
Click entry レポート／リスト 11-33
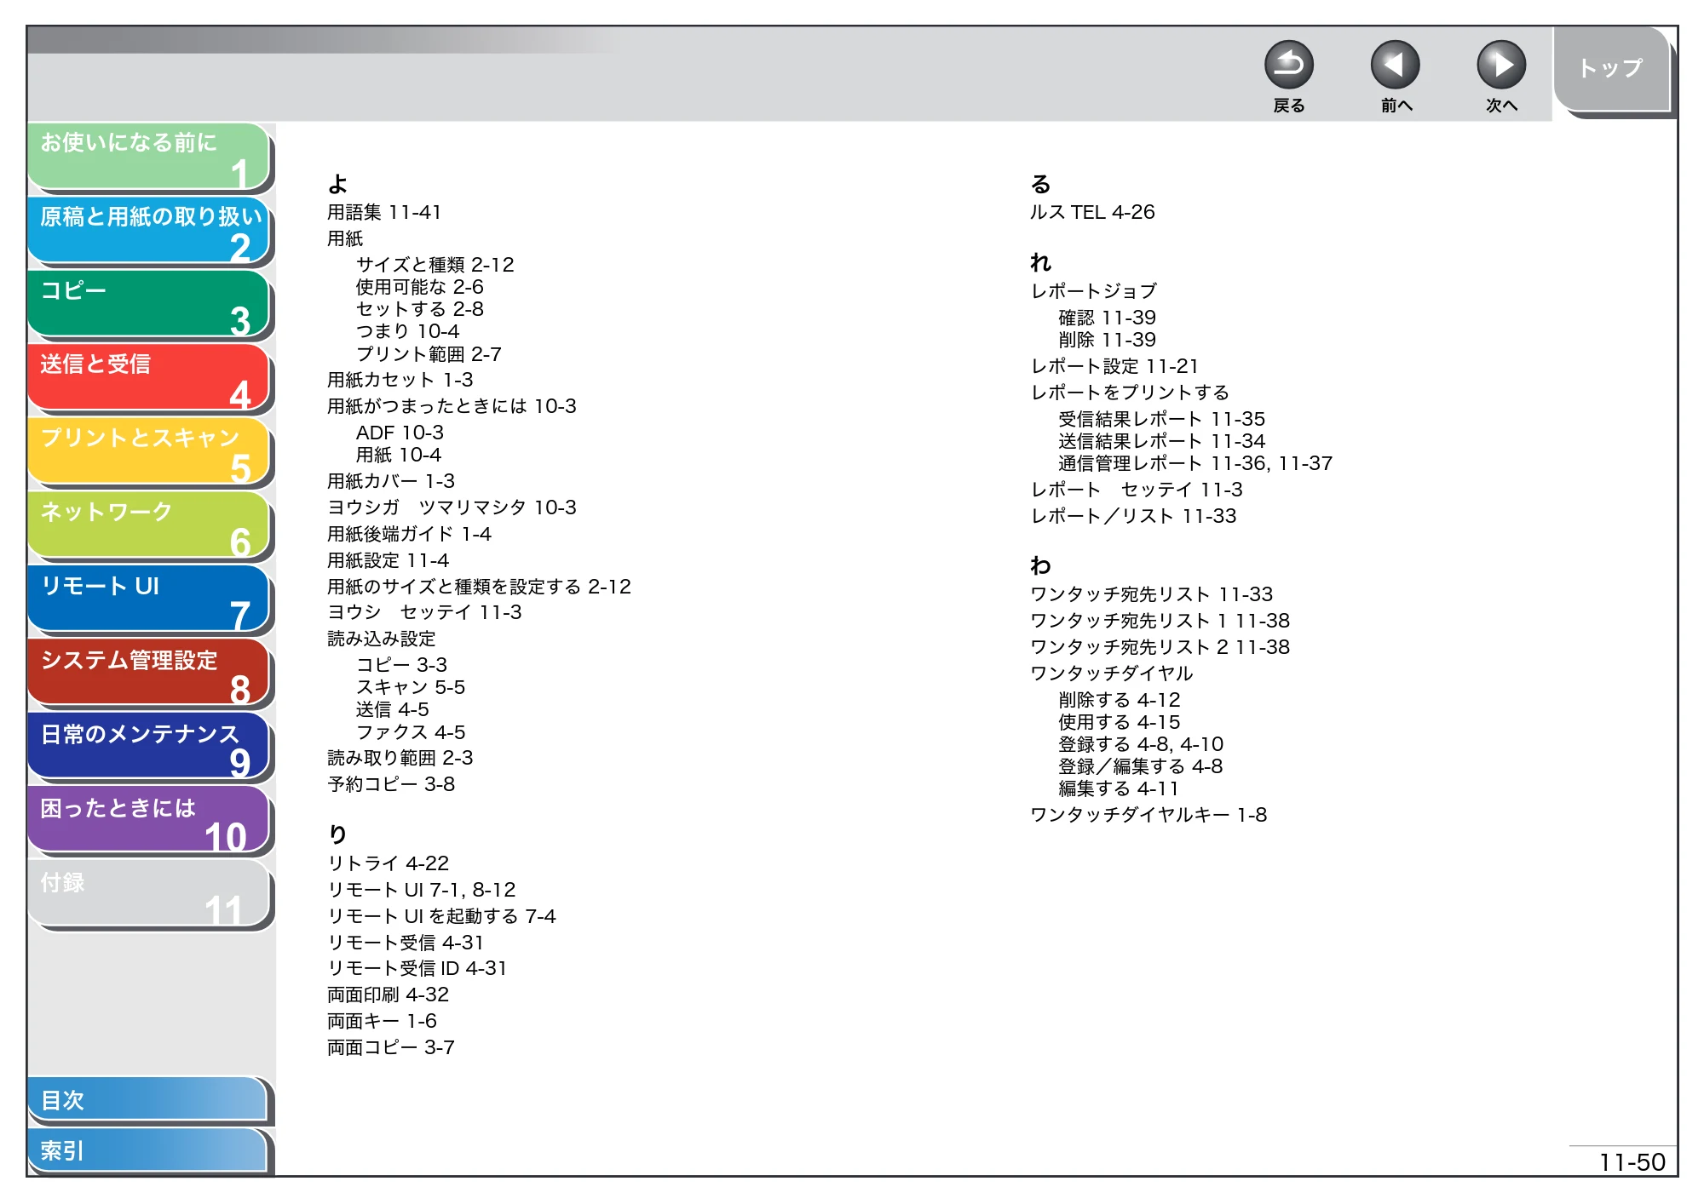1134,516
